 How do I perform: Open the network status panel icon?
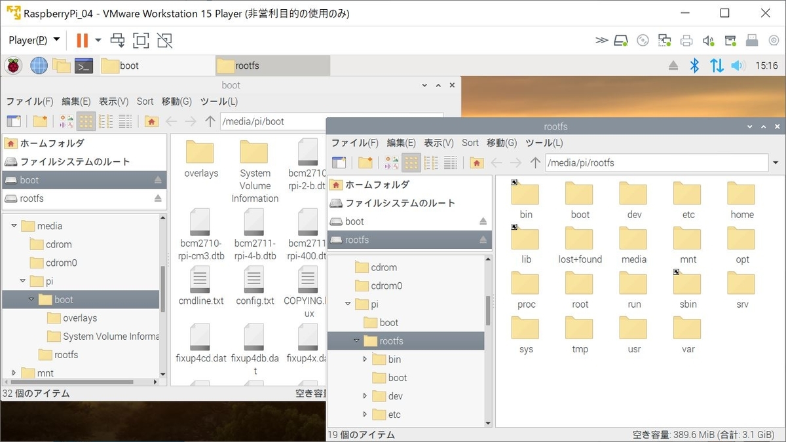point(717,65)
